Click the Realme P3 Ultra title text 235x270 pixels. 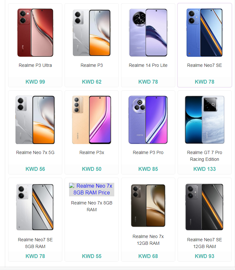pyautogui.click(x=35, y=66)
